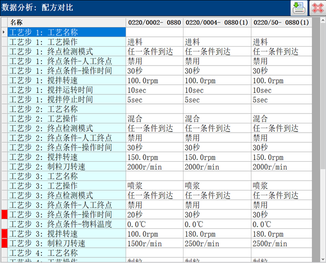The width and height of the screenshot is (326, 263).
Task: Click 喷浆 cell under 0220/50- 0880(1)
Action: (281, 186)
